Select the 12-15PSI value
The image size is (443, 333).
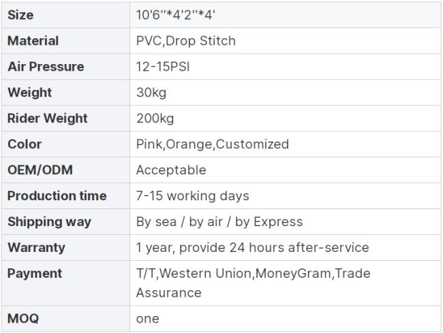163,67
